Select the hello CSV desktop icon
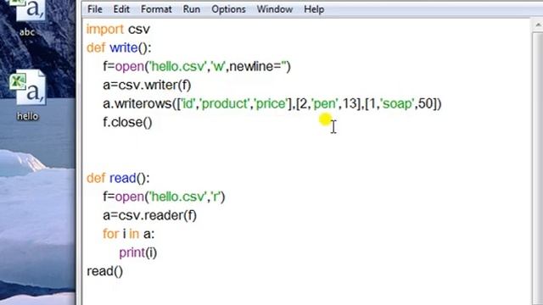Image resolution: width=543 pixels, height=305 pixels. pyautogui.click(x=28, y=96)
